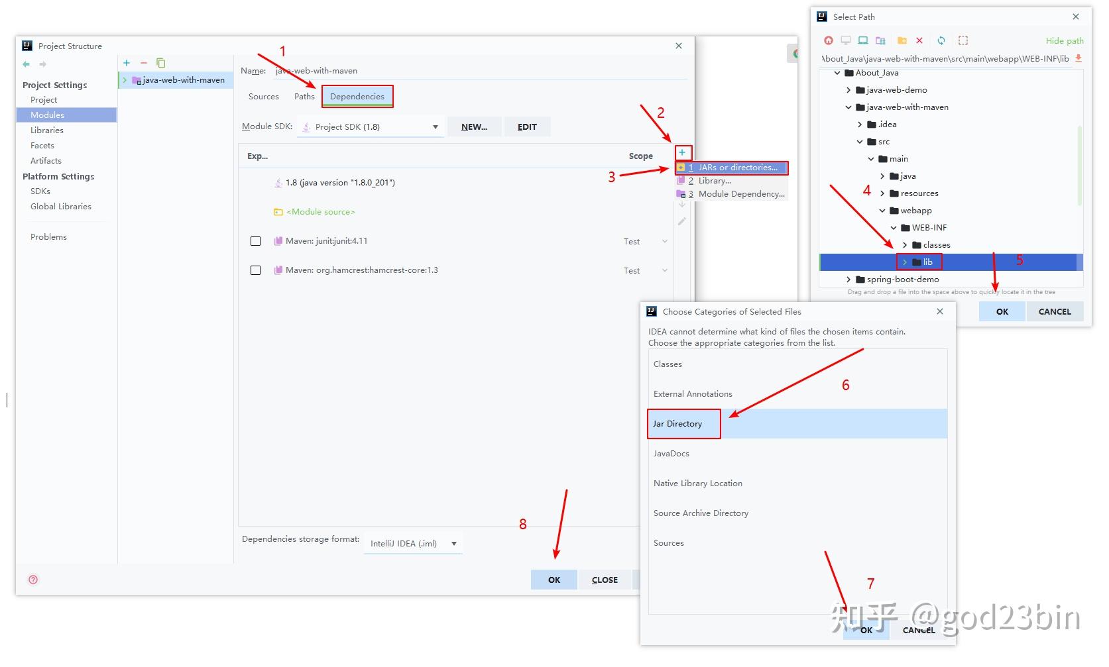Image resolution: width=1109 pixels, height=667 pixels.
Task: Click OK in Select Path dialog
Action: (1002, 311)
